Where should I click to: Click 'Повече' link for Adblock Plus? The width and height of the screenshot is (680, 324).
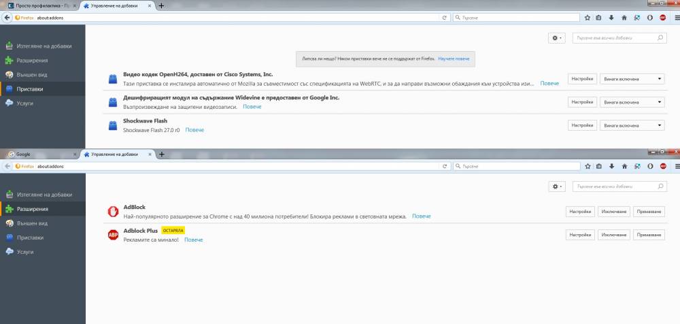coord(193,240)
